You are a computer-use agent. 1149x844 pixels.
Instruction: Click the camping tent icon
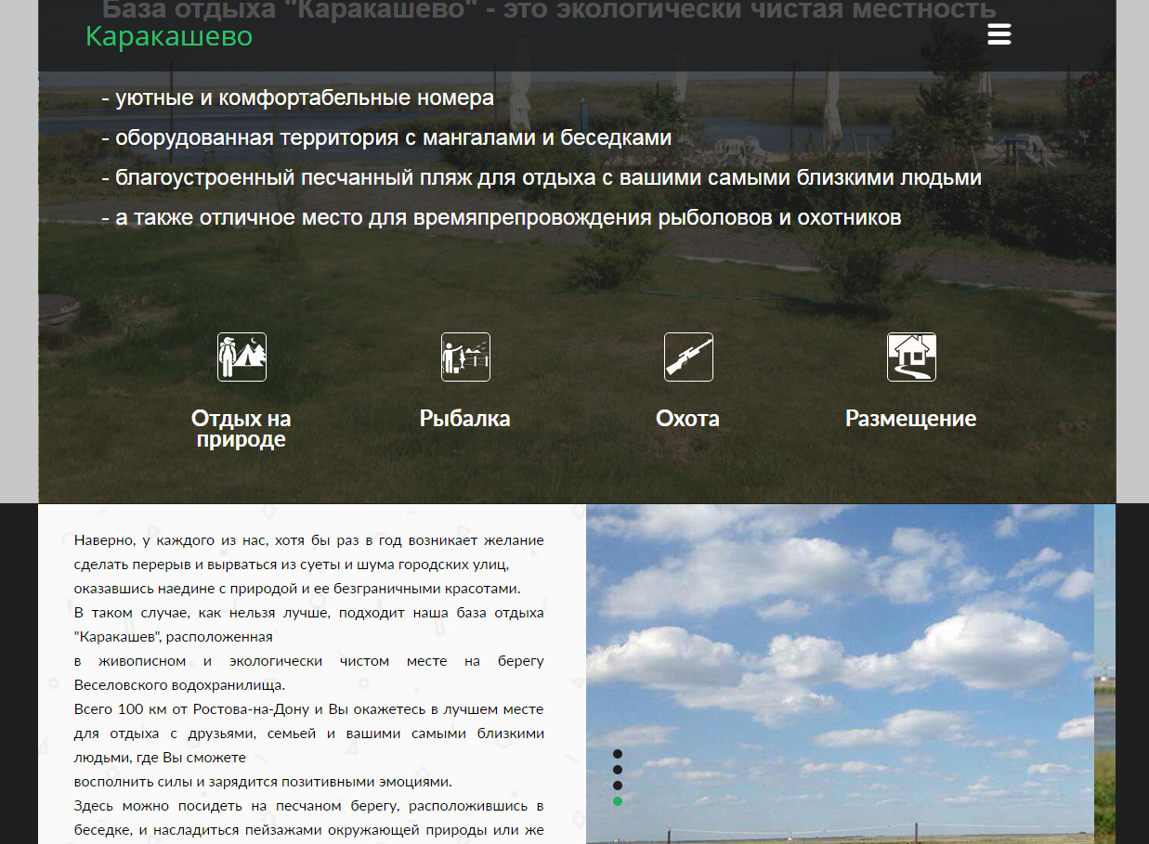pos(242,357)
